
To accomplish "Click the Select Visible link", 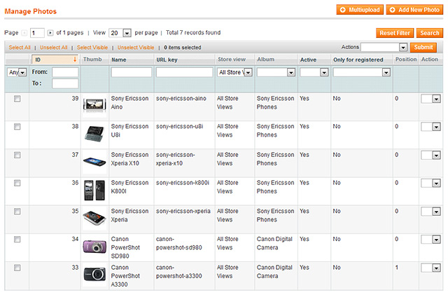I will (x=92, y=48).
